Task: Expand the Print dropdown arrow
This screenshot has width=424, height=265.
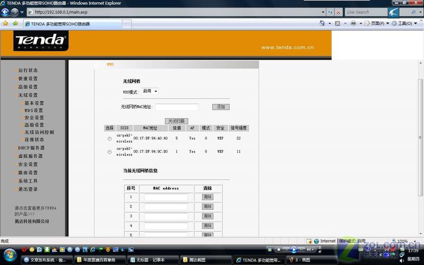Action: click(360, 23)
